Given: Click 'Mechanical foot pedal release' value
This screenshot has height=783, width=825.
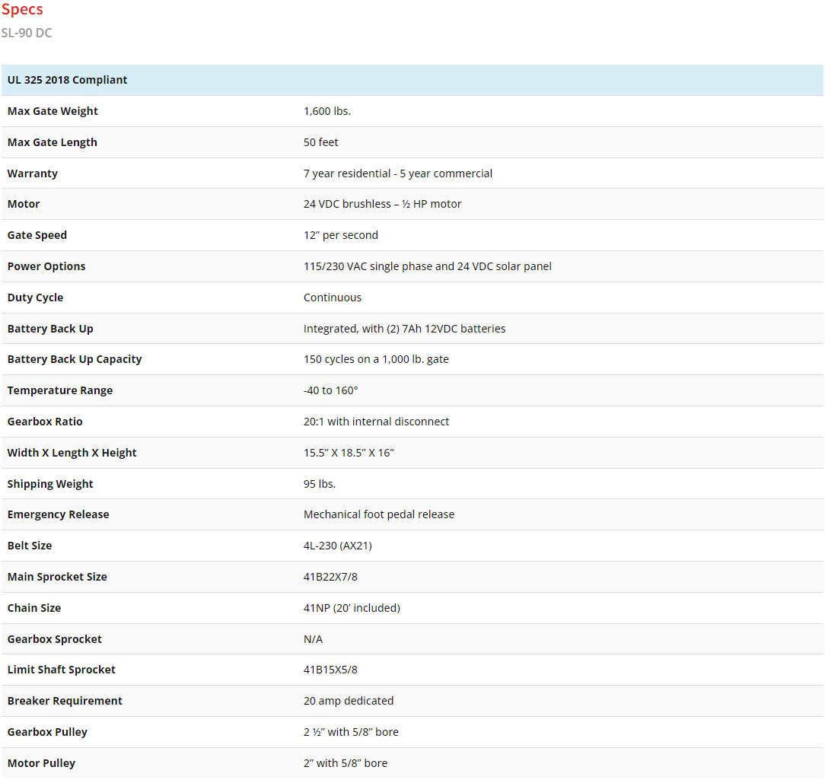Looking at the screenshot, I should 379,514.
